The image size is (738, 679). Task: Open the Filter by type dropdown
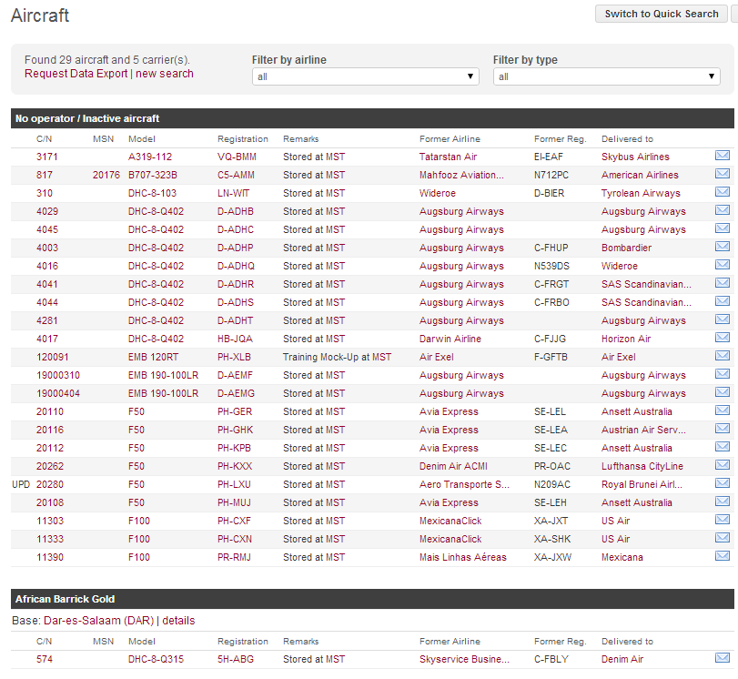pyautogui.click(x=606, y=77)
